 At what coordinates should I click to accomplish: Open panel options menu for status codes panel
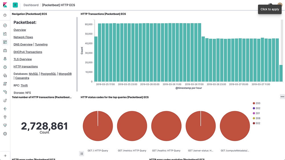click(282, 97)
